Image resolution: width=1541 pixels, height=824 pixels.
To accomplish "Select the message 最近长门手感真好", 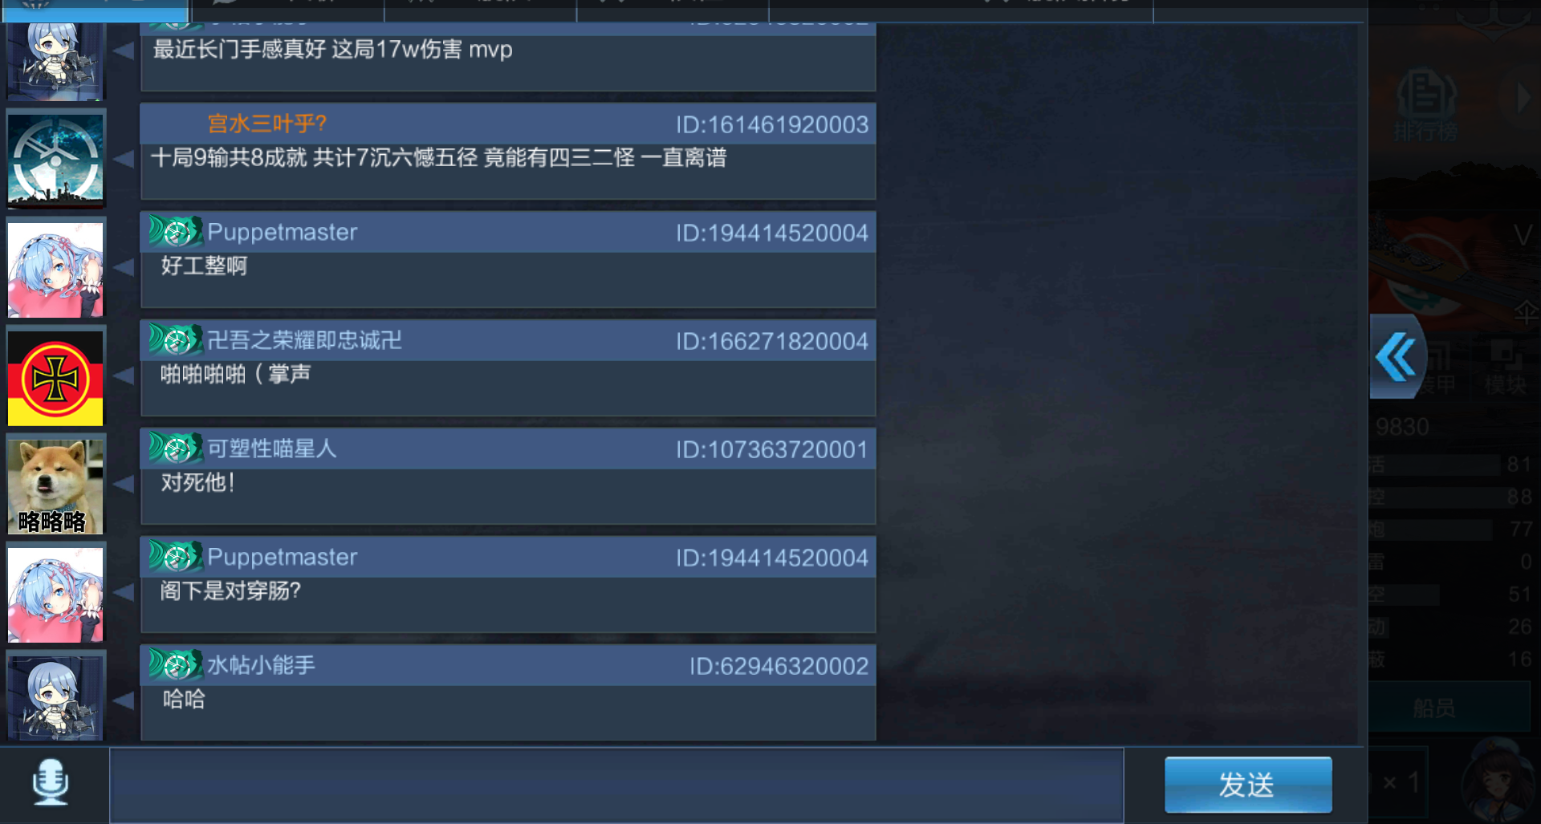I will pyautogui.click(x=332, y=50).
